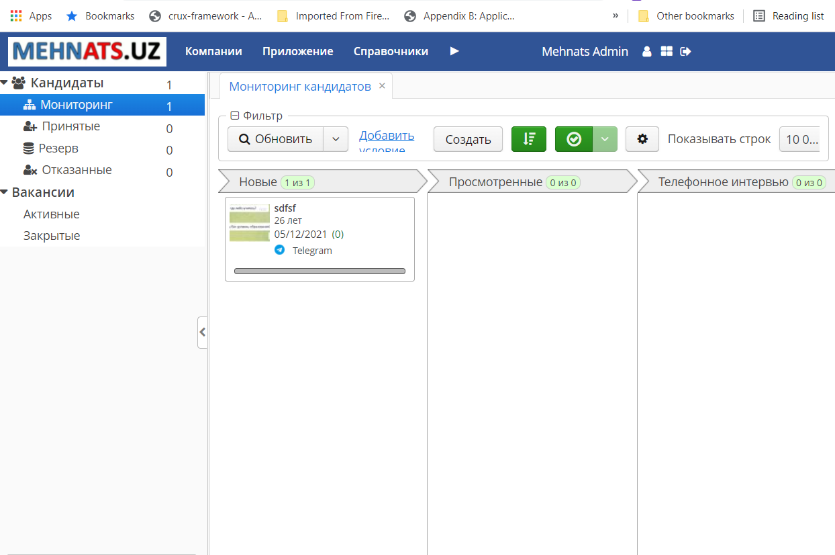The width and height of the screenshot is (835, 555).
Task: Open the Активные vacancies
Action: coord(52,214)
